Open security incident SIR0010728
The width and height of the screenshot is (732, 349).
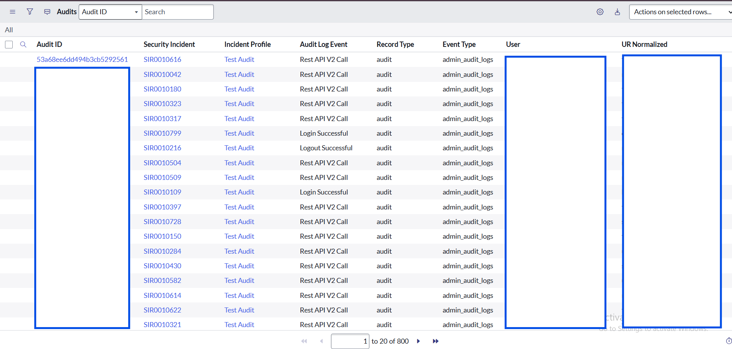tap(162, 222)
